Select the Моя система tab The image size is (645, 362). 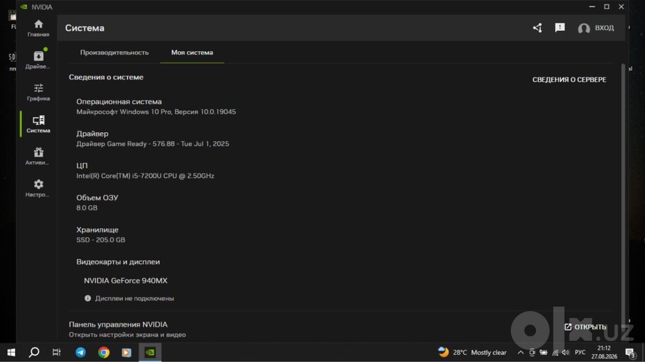click(192, 53)
